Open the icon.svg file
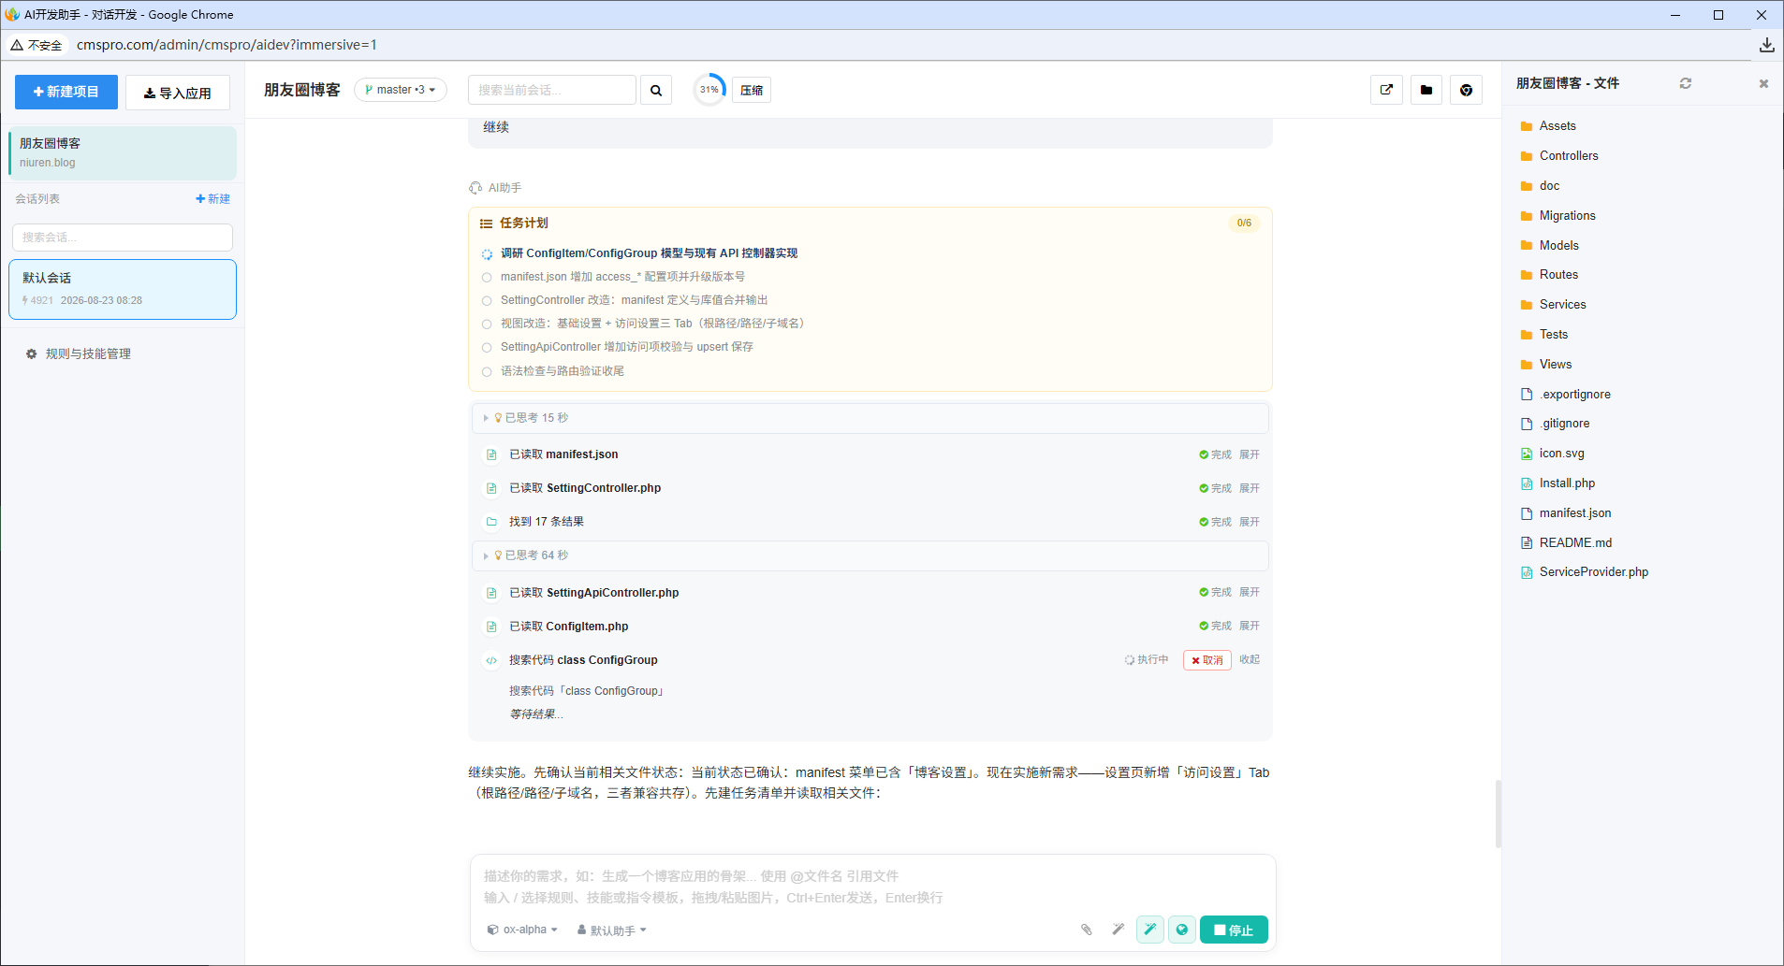Screen dimensions: 1784x966 click(x=1561, y=454)
